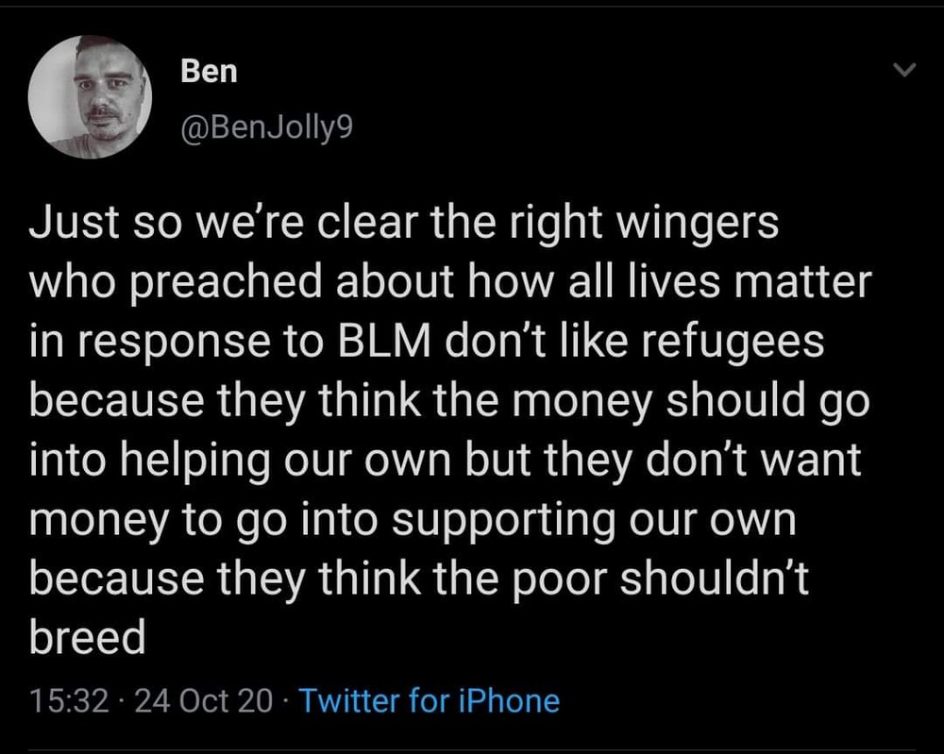Click the 15:32 tweet timestamp

click(68, 701)
